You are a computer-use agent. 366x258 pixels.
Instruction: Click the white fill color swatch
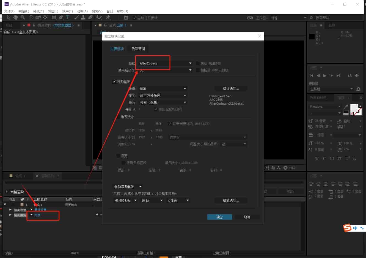pos(354,108)
